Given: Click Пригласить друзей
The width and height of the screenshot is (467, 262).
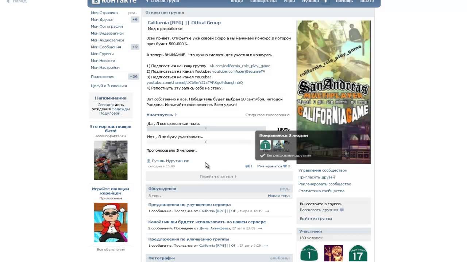Looking at the screenshot, I should click(317, 177).
